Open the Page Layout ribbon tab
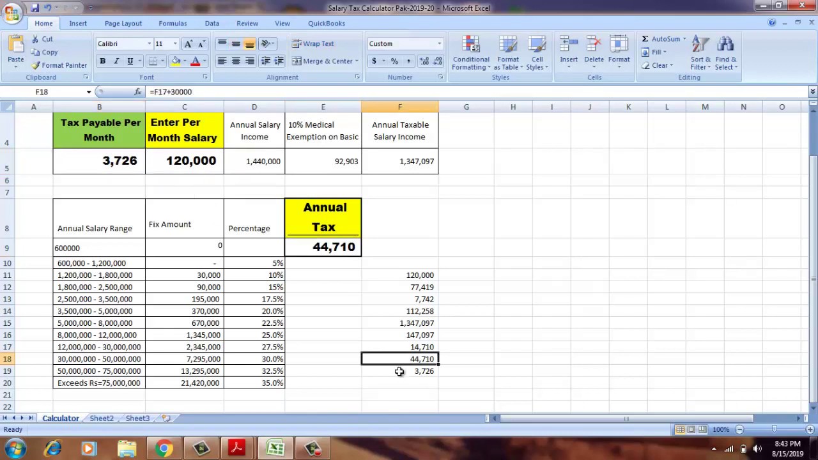Screen dimensions: 818x460 click(123, 24)
